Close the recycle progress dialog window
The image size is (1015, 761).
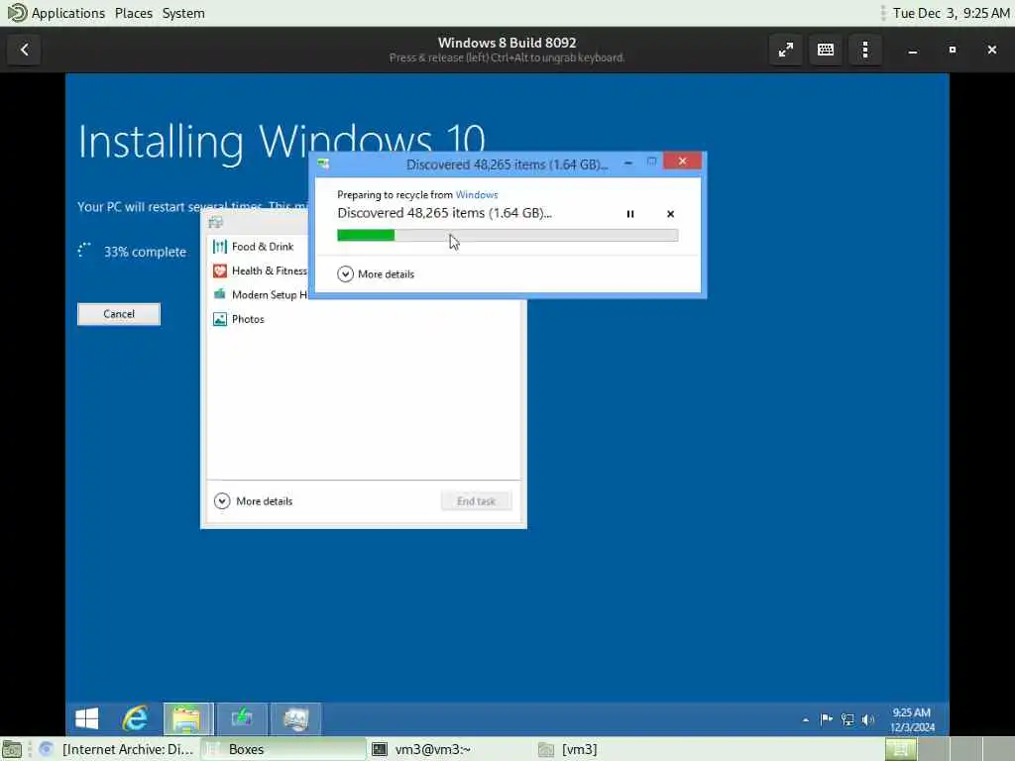[x=682, y=162]
